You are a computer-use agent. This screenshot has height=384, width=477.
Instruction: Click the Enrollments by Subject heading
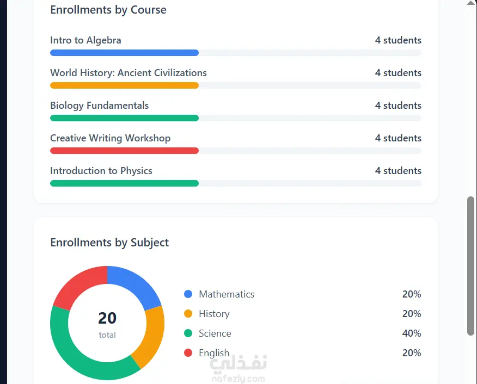pyautogui.click(x=109, y=243)
